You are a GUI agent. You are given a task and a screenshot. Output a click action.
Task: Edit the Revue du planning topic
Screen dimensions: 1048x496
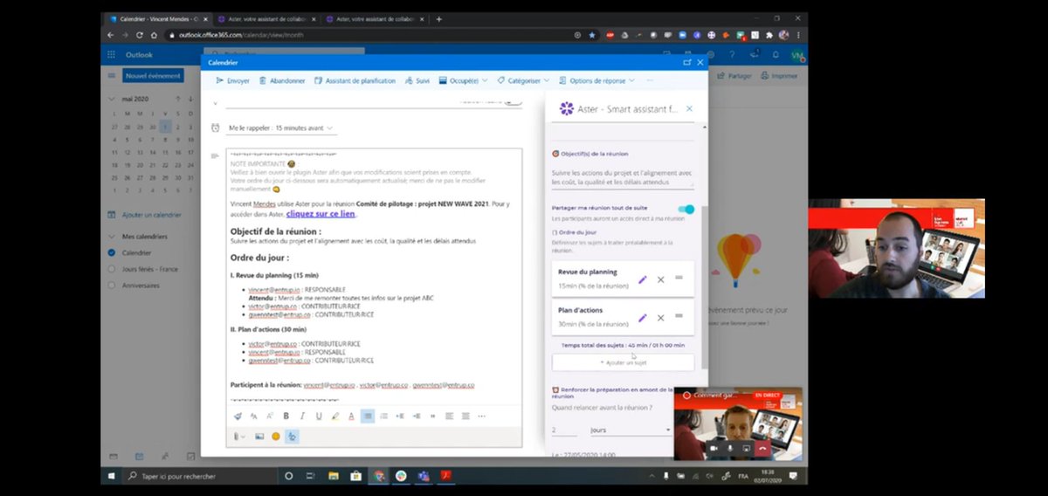(x=643, y=279)
